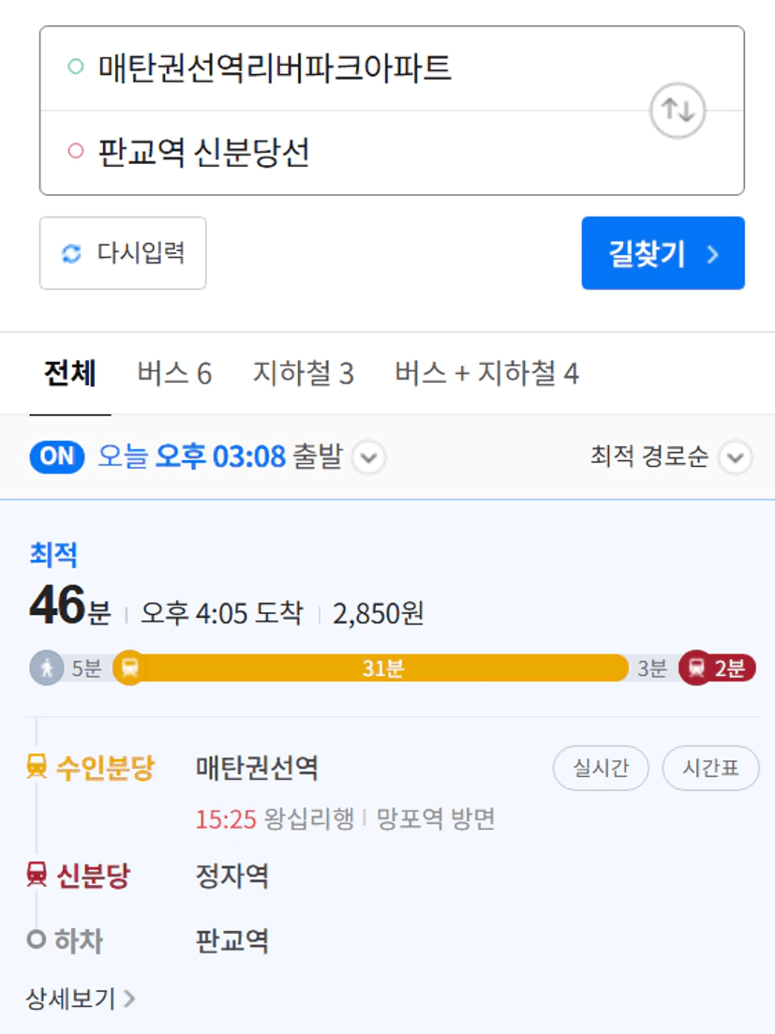Click the green origin circle marker
The width and height of the screenshot is (775, 1034).
click(x=76, y=67)
